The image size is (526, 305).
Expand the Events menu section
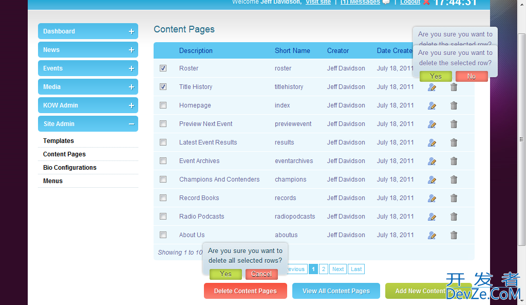[x=88, y=68]
